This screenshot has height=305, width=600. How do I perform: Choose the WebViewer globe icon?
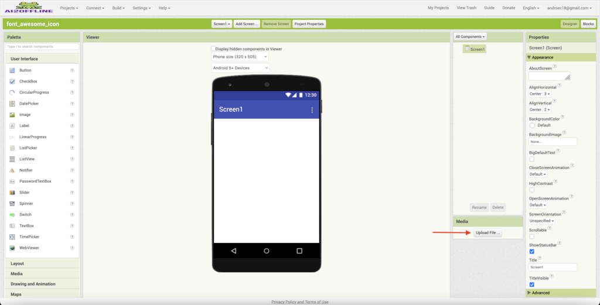click(12, 248)
